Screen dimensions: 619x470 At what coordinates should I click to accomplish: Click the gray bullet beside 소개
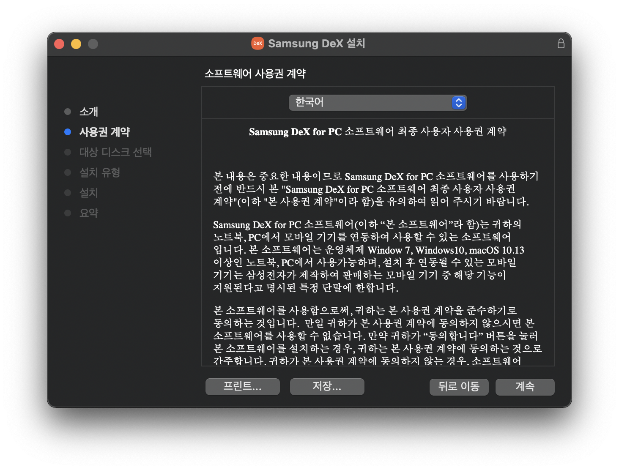coord(68,112)
